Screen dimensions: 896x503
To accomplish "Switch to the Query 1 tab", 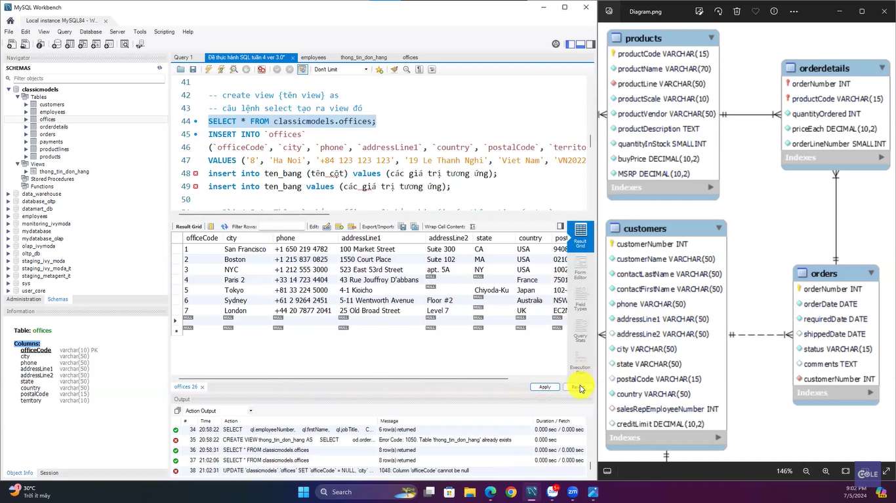I will pyautogui.click(x=184, y=58).
